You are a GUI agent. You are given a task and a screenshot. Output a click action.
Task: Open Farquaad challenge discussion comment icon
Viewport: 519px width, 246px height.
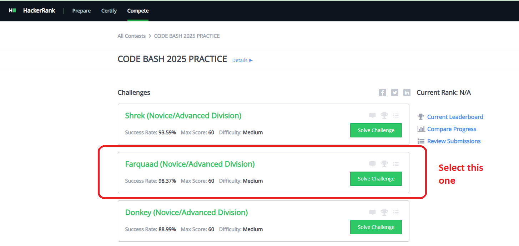click(372, 164)
